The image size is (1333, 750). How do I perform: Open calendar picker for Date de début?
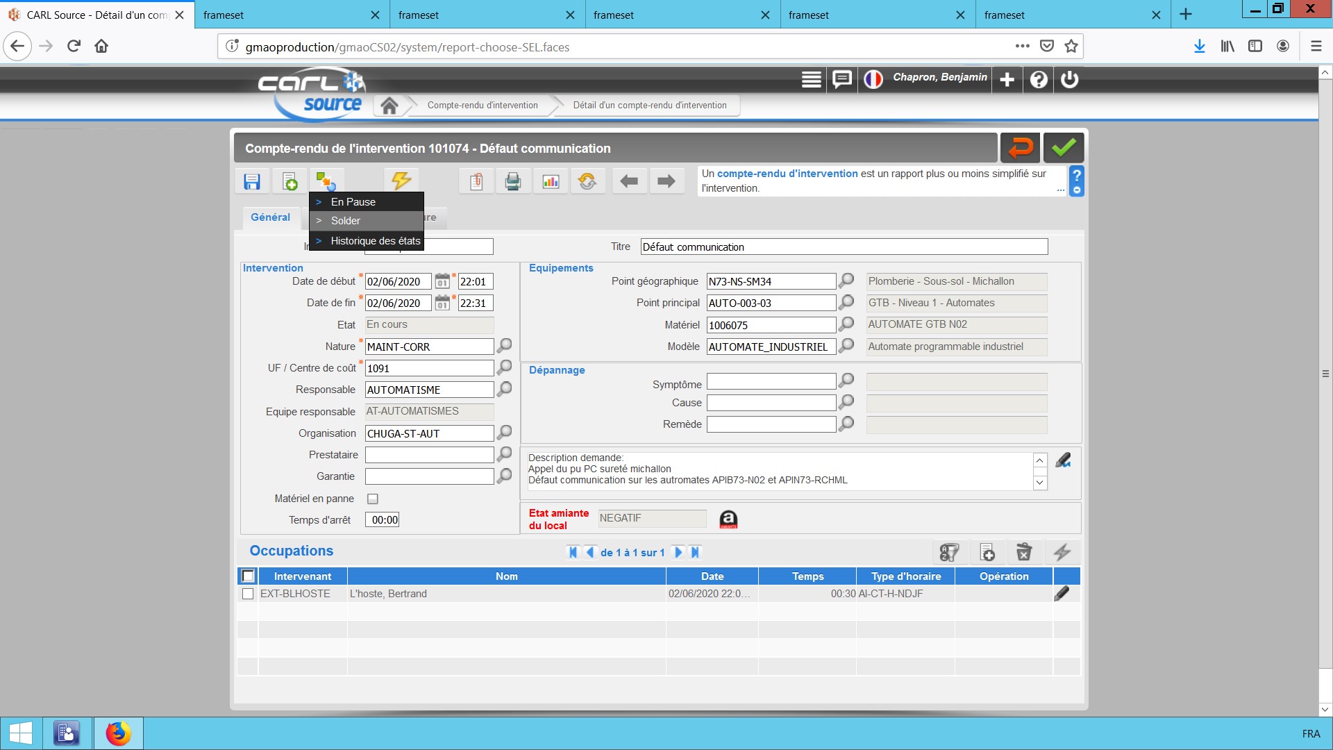pyautogui.click(x=442, y=282)
